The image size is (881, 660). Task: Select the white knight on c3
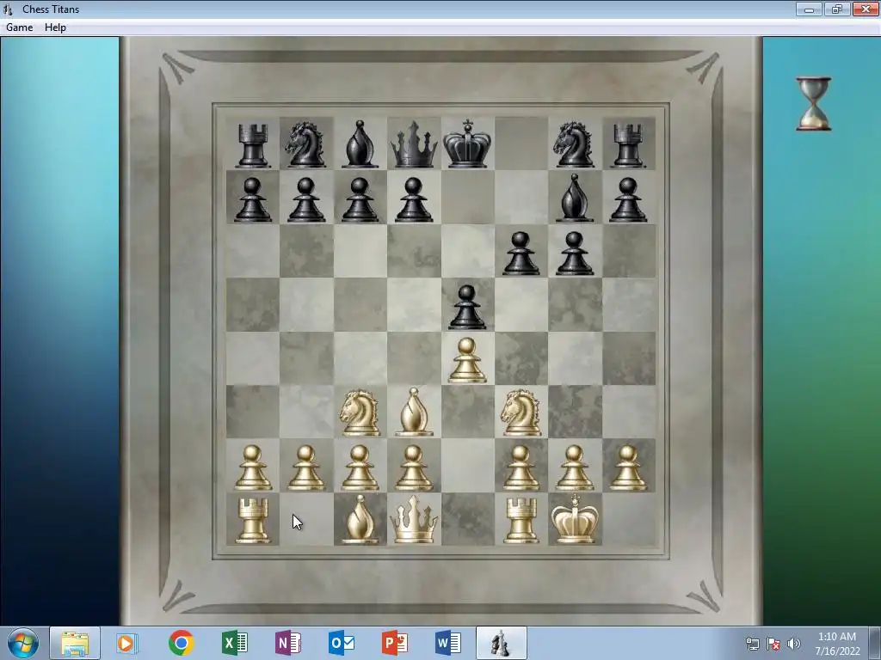pyautogui.click(x=360, y=413)
